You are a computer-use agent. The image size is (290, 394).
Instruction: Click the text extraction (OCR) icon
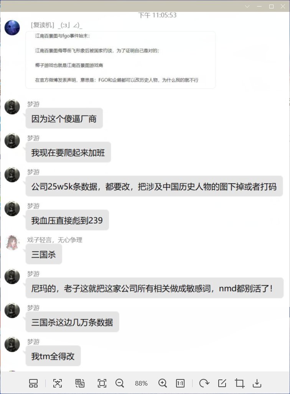[57, 383]
